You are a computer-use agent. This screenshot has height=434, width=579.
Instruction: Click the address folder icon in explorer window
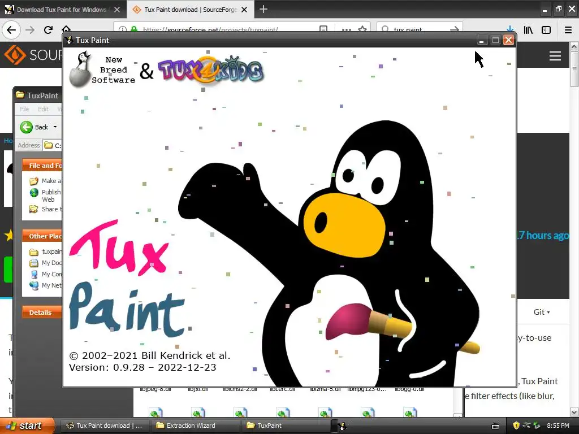pos(48,145)
